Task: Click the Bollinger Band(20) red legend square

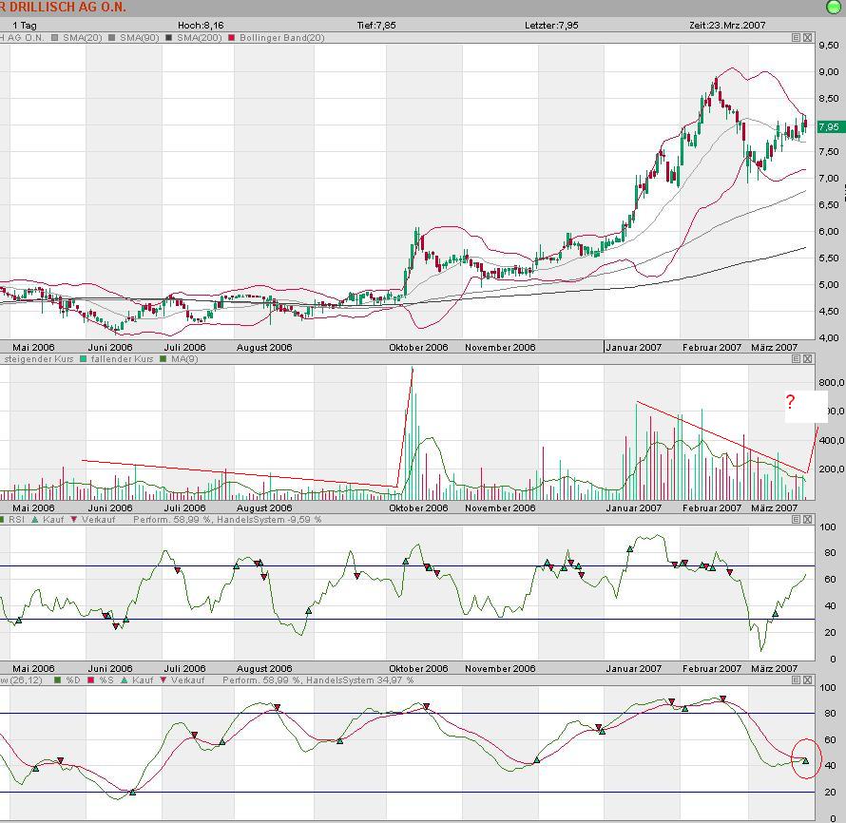Action: [232, 38]
